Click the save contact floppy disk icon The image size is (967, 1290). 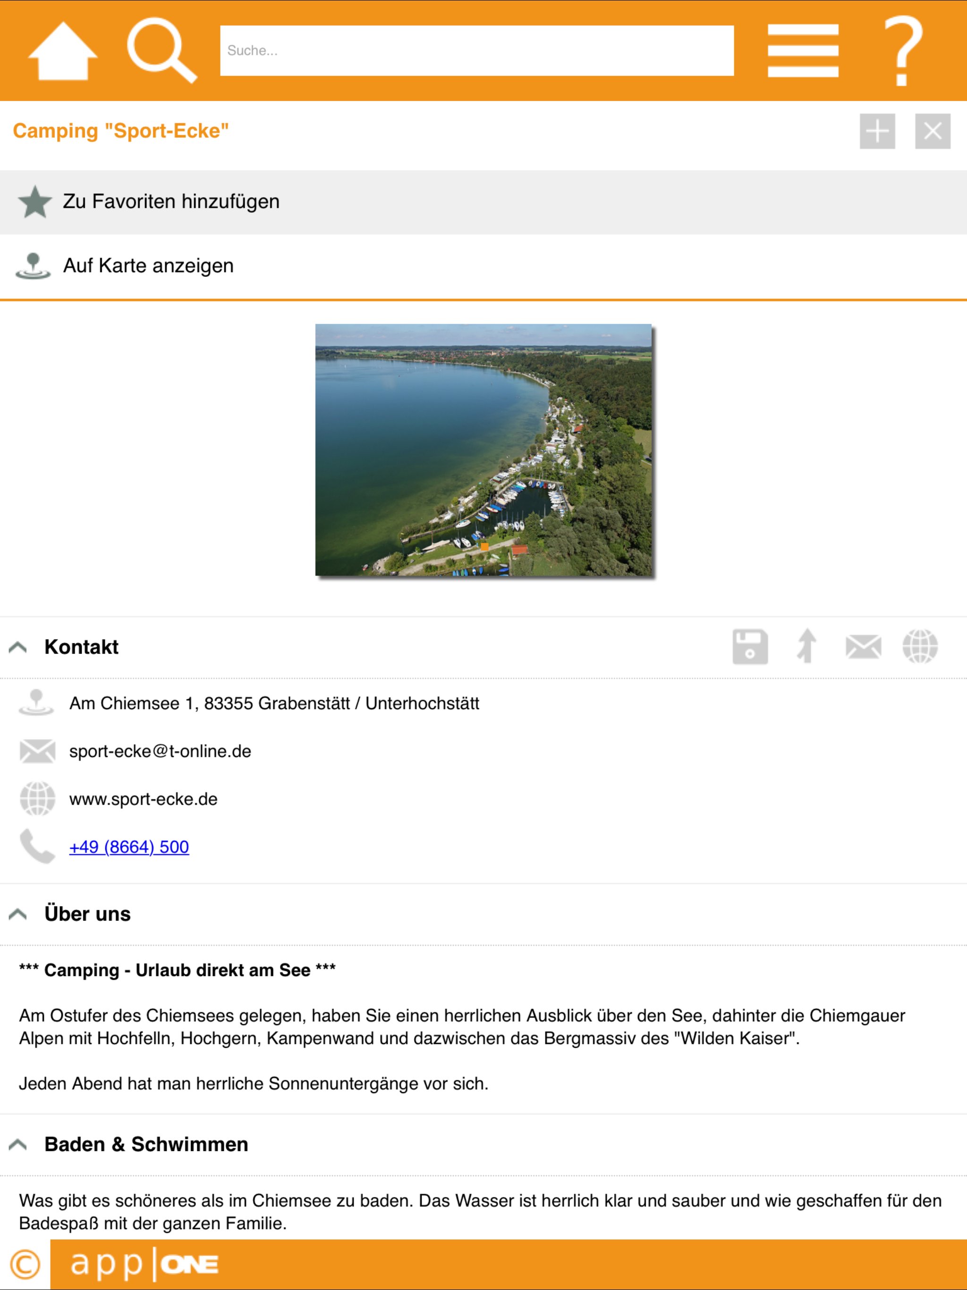coord(750,647)
